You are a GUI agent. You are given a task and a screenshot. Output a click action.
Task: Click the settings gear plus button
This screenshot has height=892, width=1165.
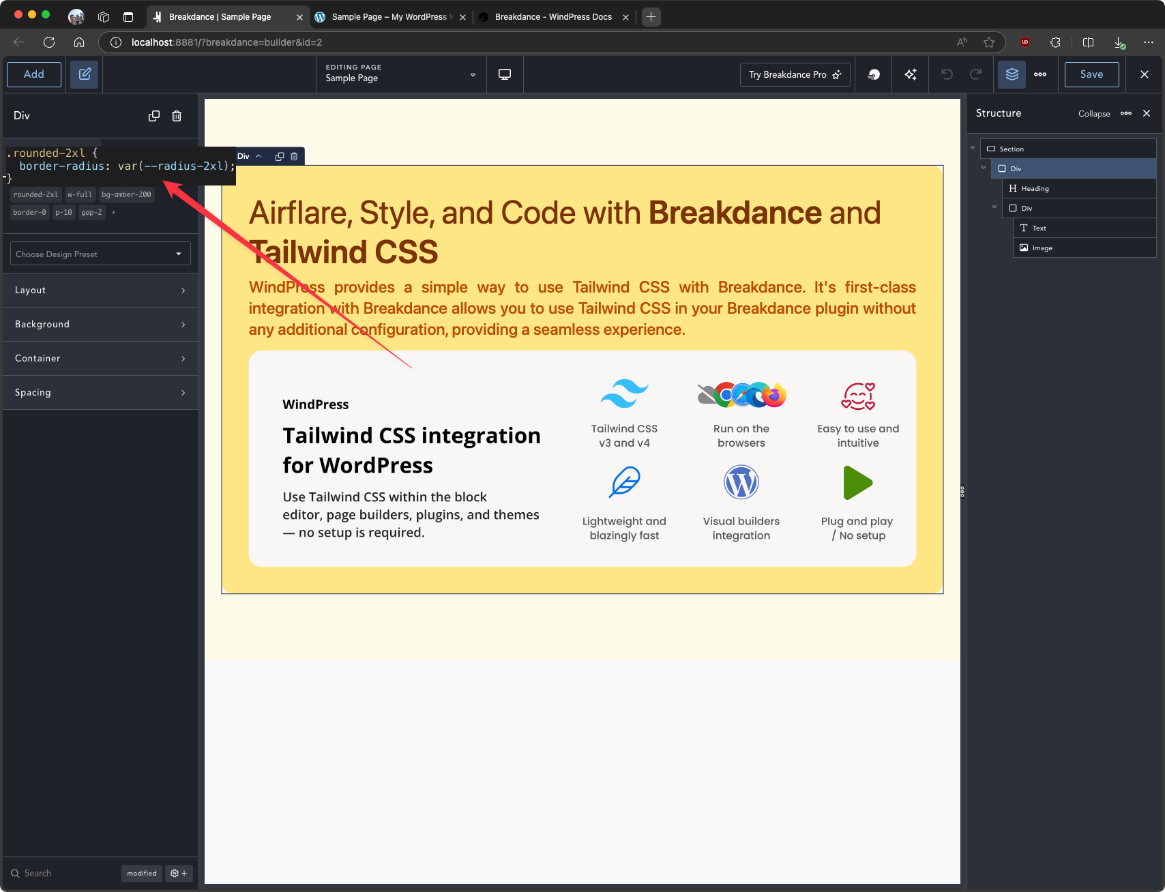pyautogui.click(x=179, y=874)
